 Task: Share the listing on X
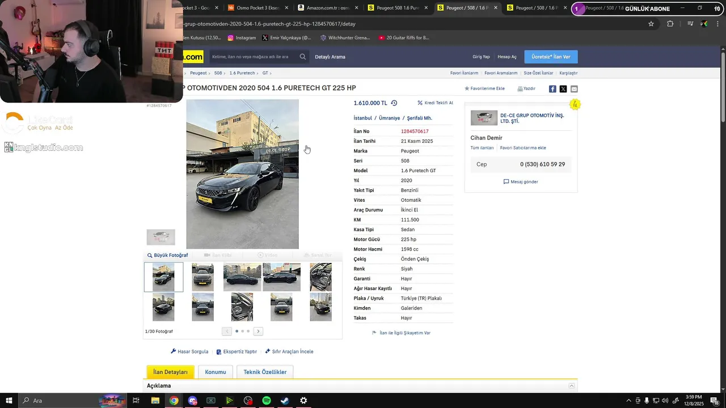click(563, 89)
